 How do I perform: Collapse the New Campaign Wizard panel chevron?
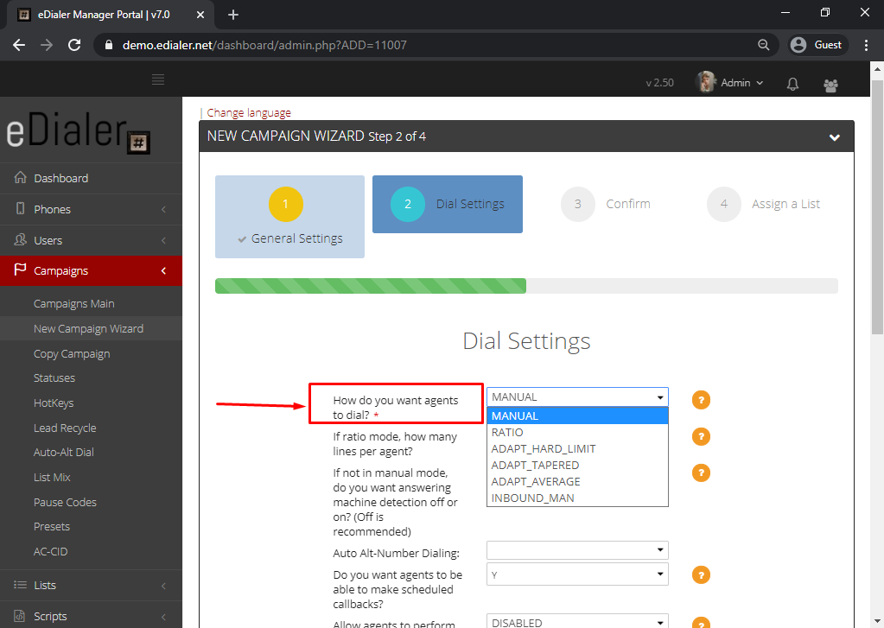tap(834, 137)
